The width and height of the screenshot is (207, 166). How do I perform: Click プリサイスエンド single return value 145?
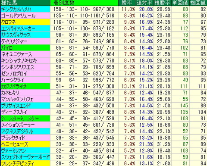pos(184,106)
